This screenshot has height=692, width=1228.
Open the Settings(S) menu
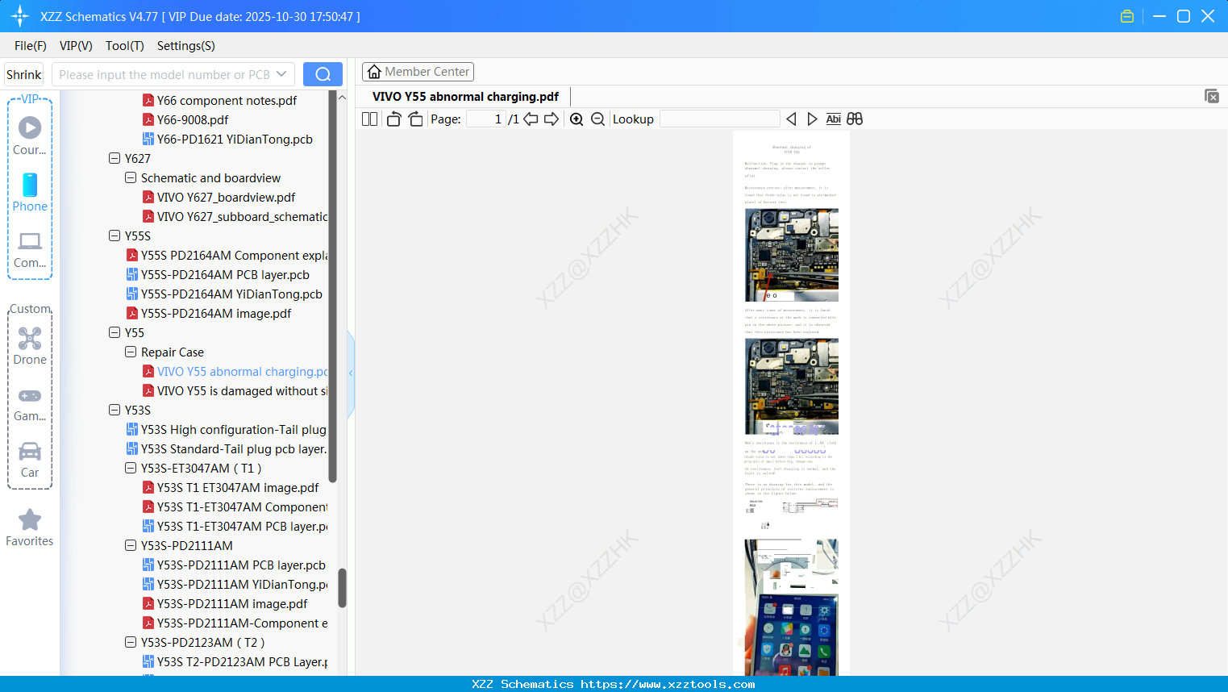tap(186, 45)
